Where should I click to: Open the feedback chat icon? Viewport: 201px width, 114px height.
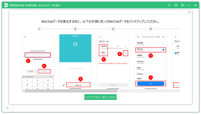[x=176, y=5]
